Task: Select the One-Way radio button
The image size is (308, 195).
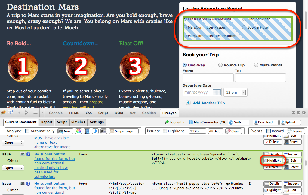Action: tap(185, 65)
